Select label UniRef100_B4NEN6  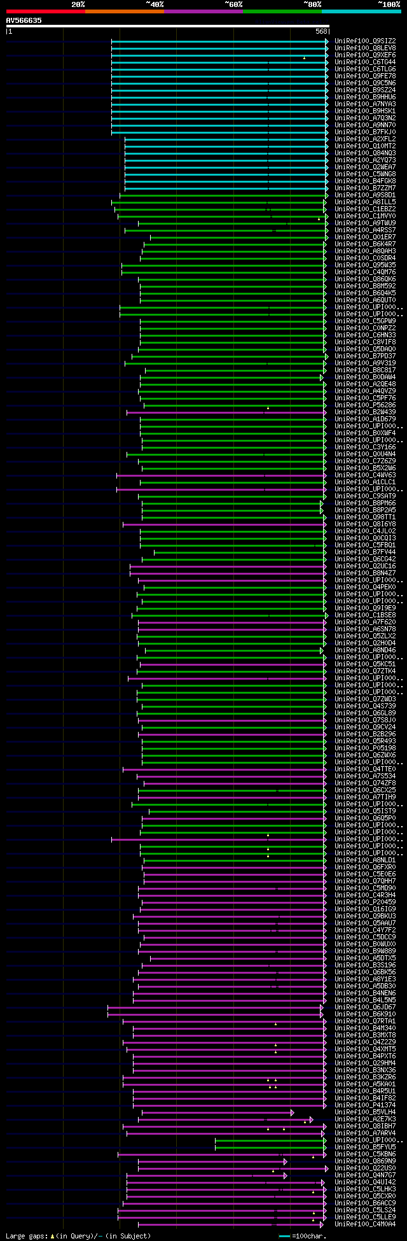click(x=365, y=993)
